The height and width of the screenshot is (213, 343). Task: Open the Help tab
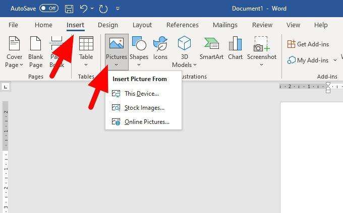[321, 25]
